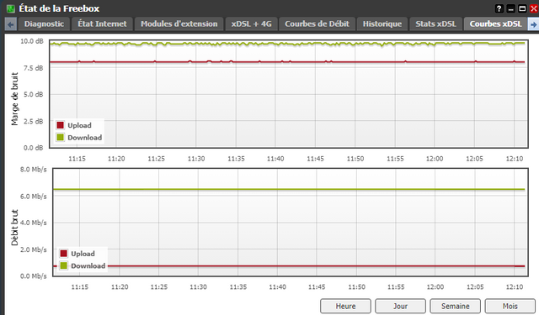Click the Download label in Marge de bruit legend

(x=84, y=138)
